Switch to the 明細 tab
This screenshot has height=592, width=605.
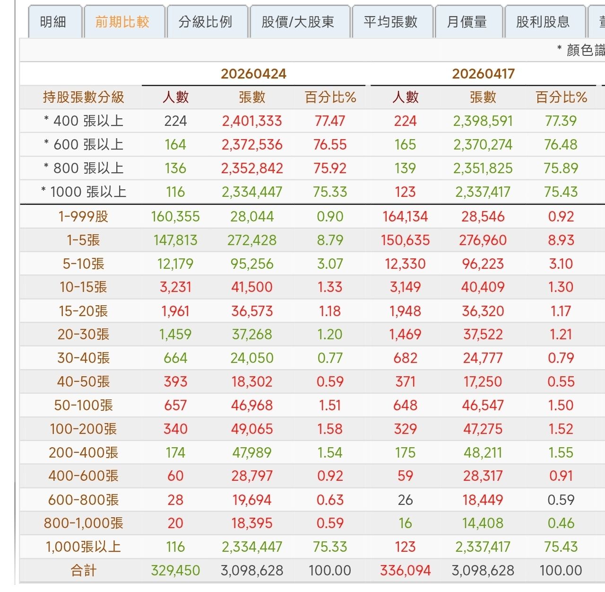pyautogui.click(x=53, y=22)
